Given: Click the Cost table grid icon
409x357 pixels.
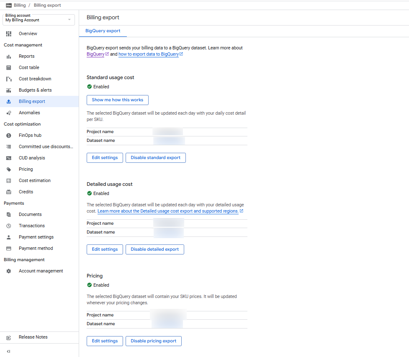Looking at the screenshot, I should [x=9, y=67].
